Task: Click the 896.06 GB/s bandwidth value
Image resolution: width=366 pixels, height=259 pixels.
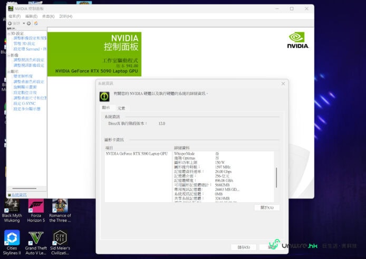Action: coord(224,181)
